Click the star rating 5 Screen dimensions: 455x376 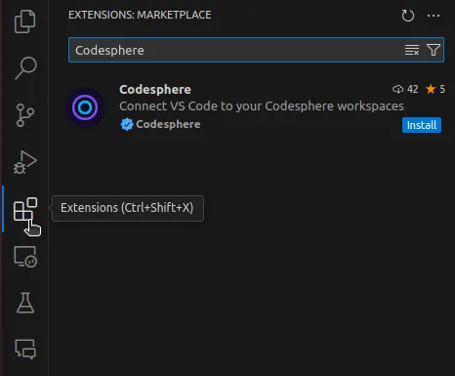435,89
